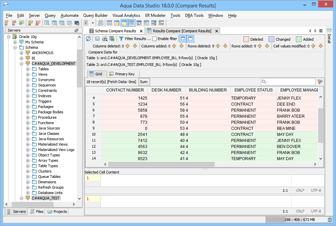The image size is (336, 226).
Task: Switch to the Files panel tab
Action: (37, 212)
